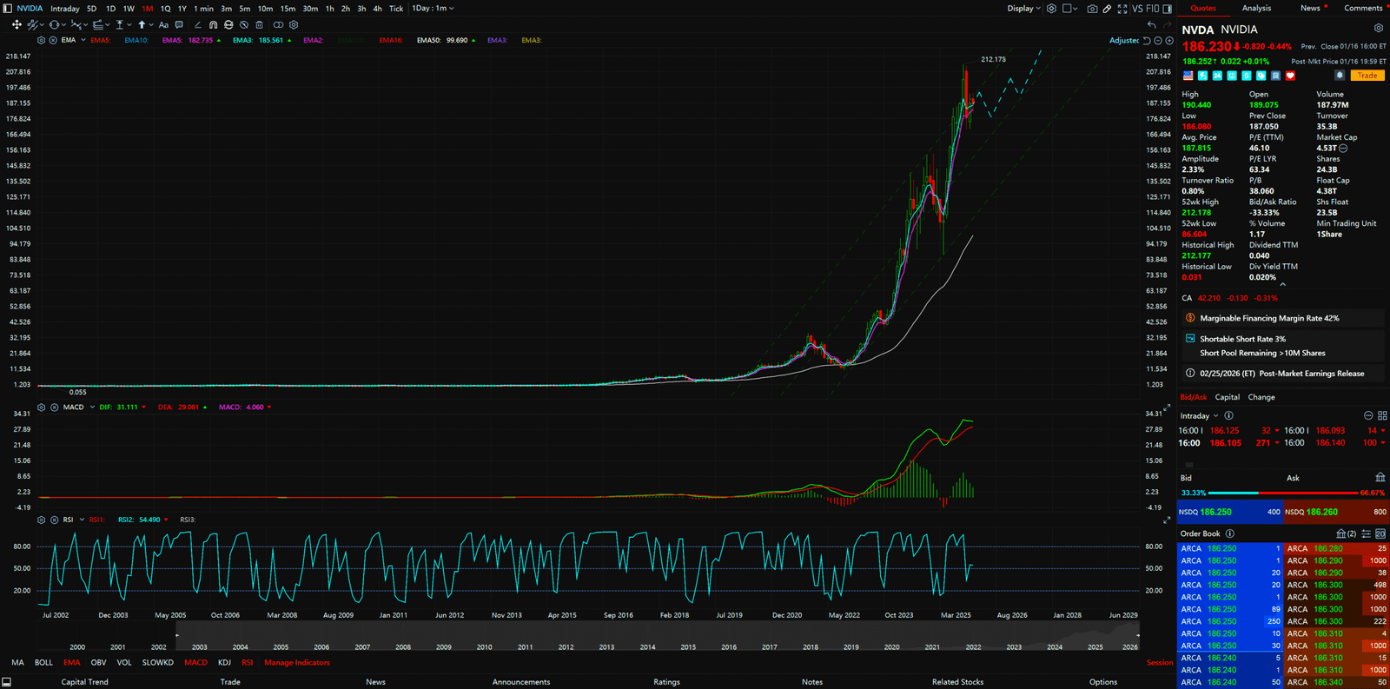
Task: Expand the 1Day : 1m interval dropdown
Action: coord(433,9)
